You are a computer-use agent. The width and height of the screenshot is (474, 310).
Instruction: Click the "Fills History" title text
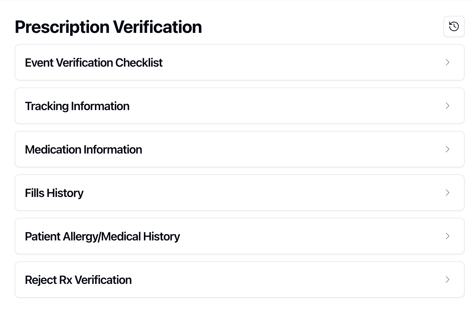54,193
